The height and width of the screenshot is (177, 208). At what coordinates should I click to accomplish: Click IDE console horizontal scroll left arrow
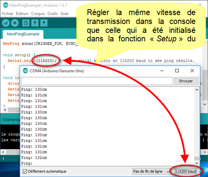tap(3, 152)
